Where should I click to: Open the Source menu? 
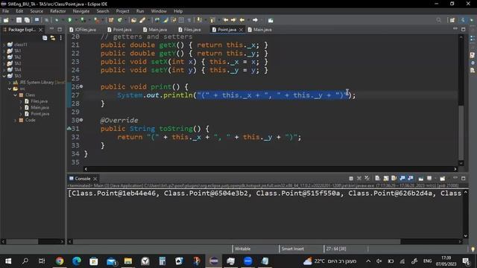[37, 11]
